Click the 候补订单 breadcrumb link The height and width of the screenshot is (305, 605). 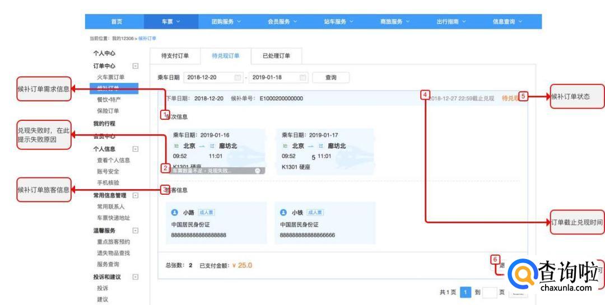point(147,39)
